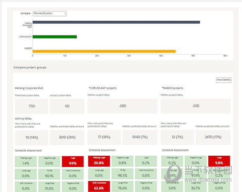This screenshot has height=192, width=242.
Task: Click the Missing Logic 1.4% tile
Action: coord(26,162)
